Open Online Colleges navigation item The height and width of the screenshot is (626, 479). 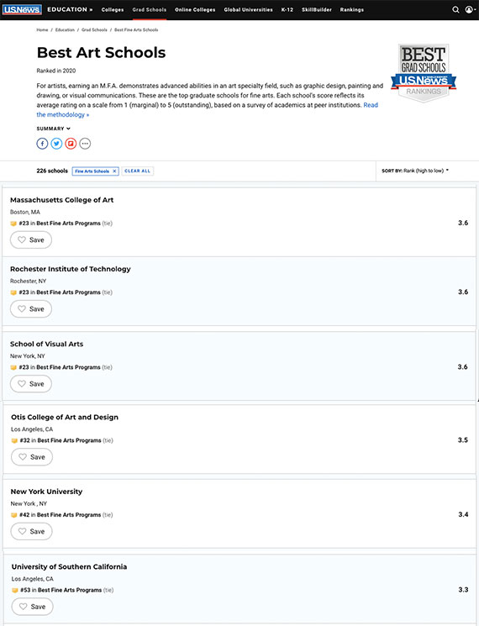[195, 9]
